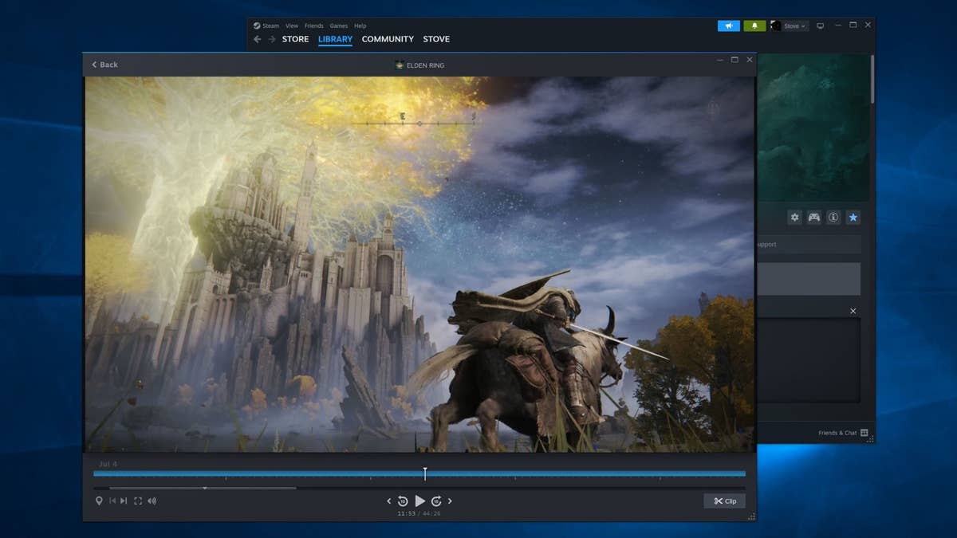Open the Games menu
The width and height of the screenshot is (957, 538).
[x=338, y=25]
